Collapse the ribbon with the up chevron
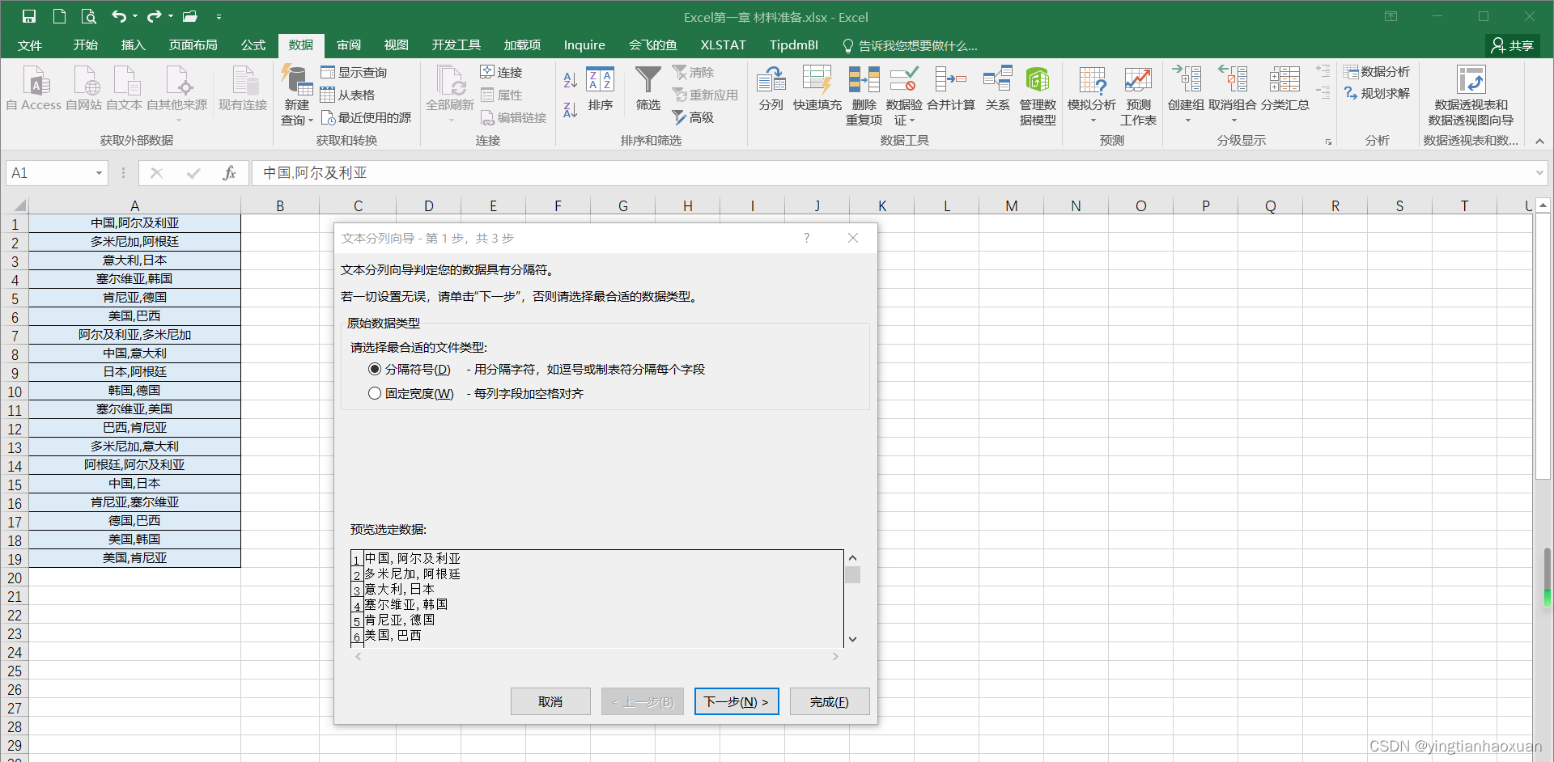Viewport: 1554px width, 762px height. [1539, 141]
